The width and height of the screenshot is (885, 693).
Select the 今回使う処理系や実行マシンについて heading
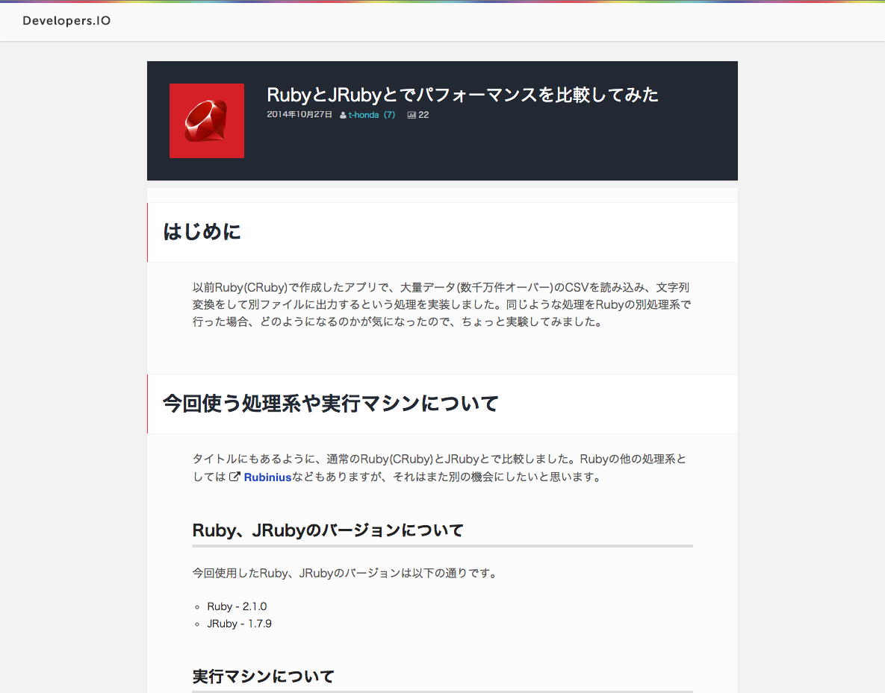coord(331,403)
